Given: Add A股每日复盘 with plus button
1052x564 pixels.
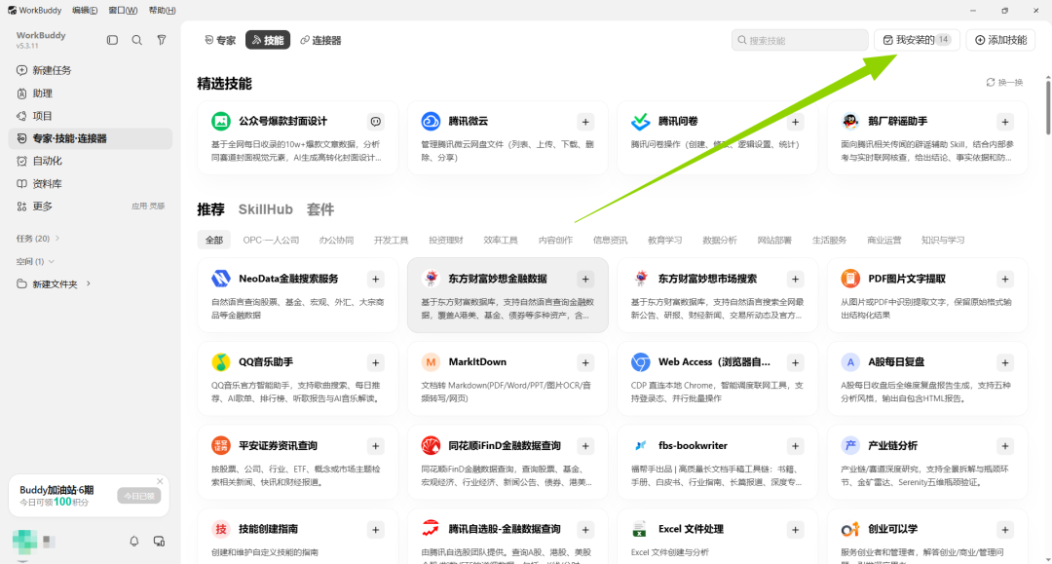Looking at the screenshot, I should tap(1005, 362).
